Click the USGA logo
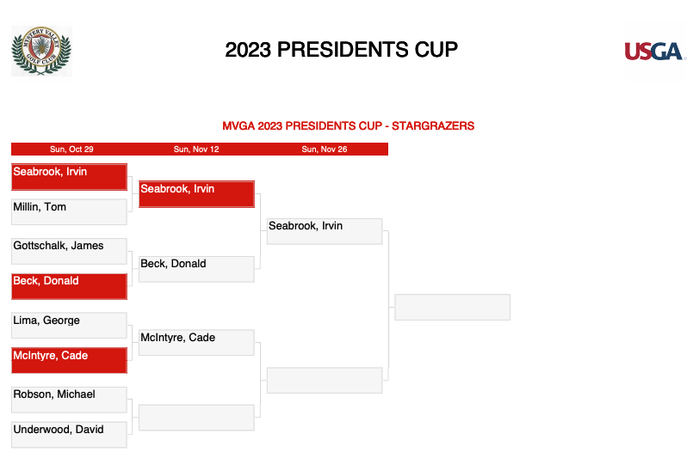693x458 pixels. click(654, 52)
